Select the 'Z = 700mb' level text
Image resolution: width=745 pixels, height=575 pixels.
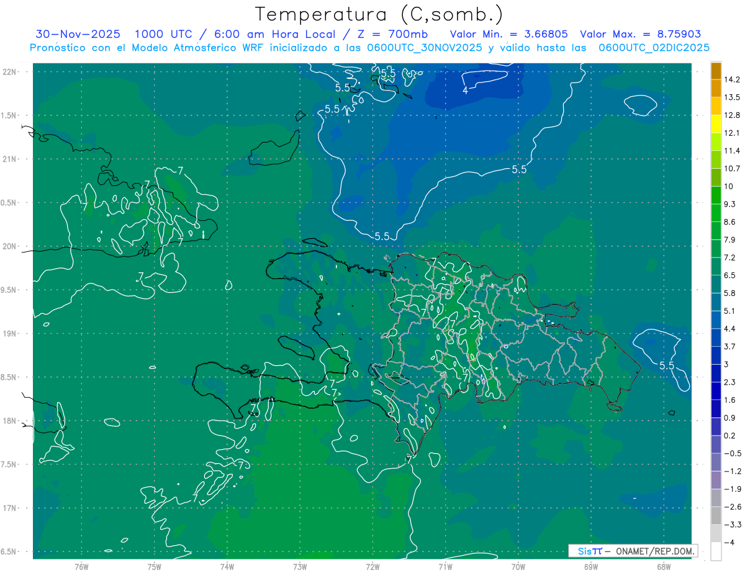(x=392, y=34)
